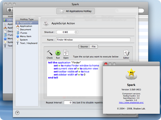The width and height of the screenshot is (161, 120).
Task: Switch to the Source tab
Action: [84, 47]
